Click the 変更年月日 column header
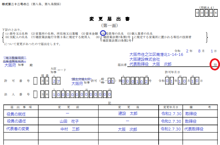This screenshot has height=145, width=220. [171, 108]
